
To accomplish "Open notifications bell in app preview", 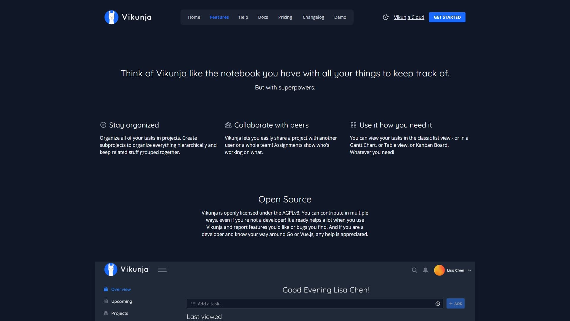I will (x=425, y=270).
